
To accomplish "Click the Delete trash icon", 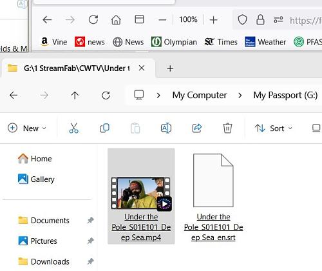I will 227,128.
